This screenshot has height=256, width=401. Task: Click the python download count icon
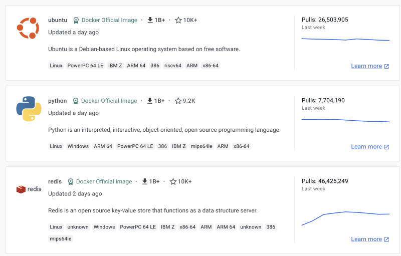pos(150,101)
